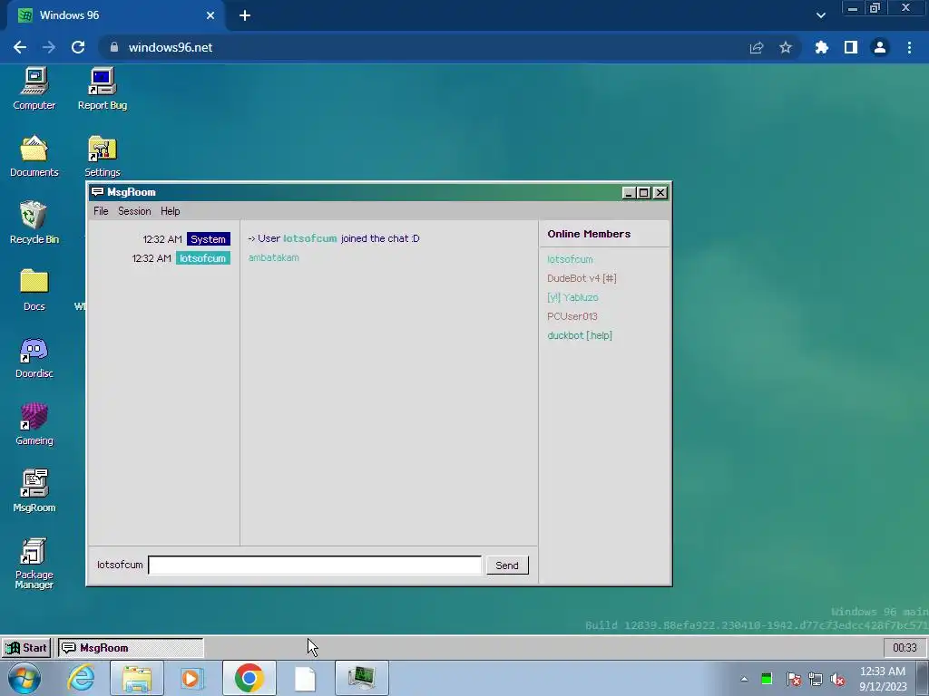Click the ambatakam chat message
The width and height of the screenshot is (929, 696).
click(x=274, y=257)
